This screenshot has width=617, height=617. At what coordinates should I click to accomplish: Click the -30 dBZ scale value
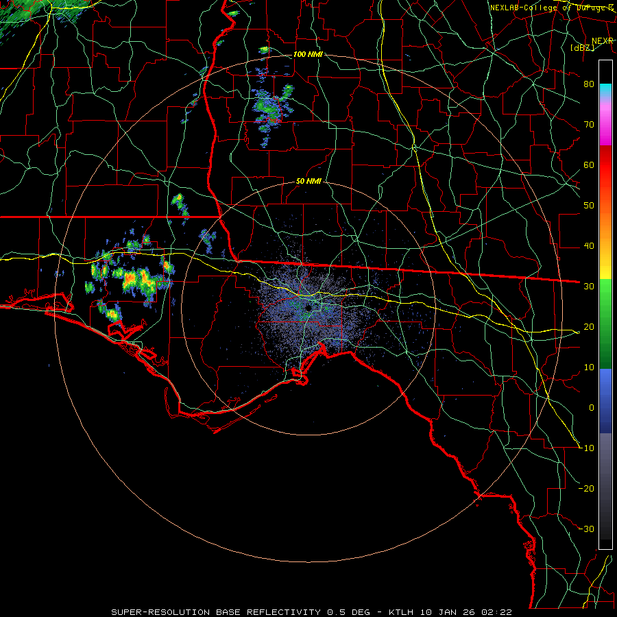pos(586,529)
